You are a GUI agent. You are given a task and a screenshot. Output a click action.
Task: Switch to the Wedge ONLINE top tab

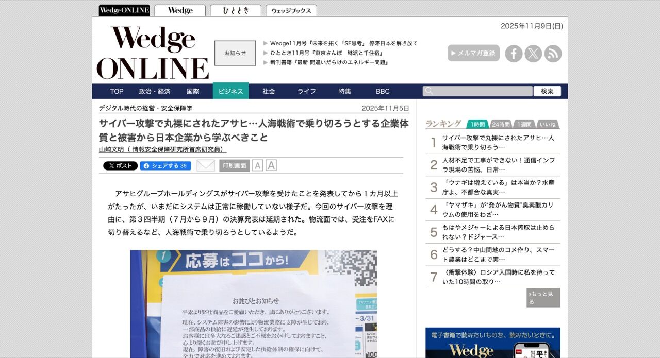click(x=124, y=10)
